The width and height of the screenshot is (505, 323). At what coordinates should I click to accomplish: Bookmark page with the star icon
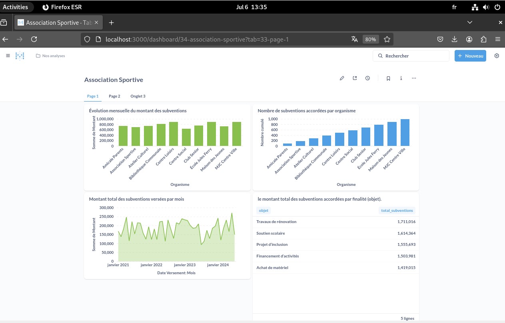click(x=387, y=39)
